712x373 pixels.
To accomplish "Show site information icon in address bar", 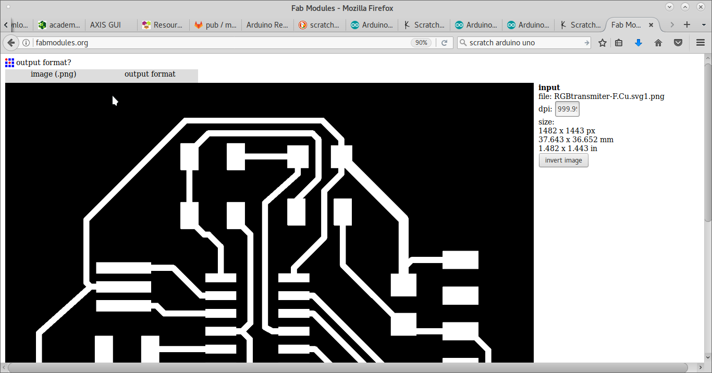I will [26, 43].
